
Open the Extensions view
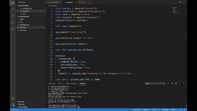[x=13, y=29]
